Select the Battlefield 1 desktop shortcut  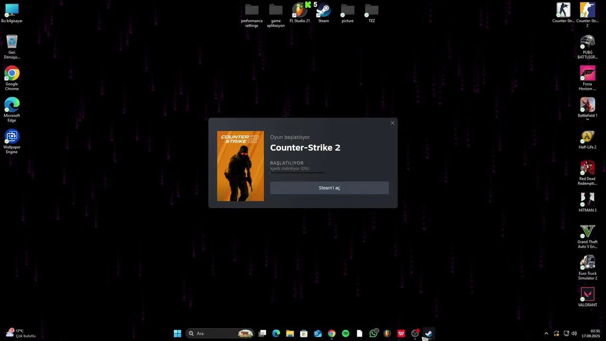(588, 108)
